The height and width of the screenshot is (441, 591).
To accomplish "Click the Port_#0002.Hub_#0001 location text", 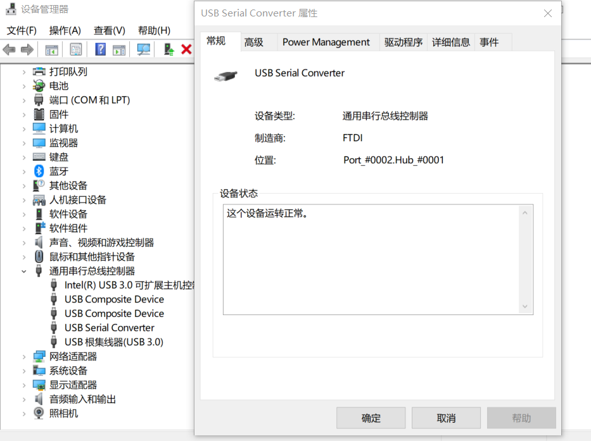I will coord(393,160).
